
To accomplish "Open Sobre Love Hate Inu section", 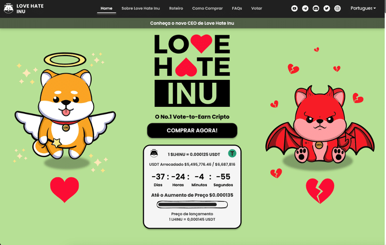I will pyautogui.click(x=140, y=8).
